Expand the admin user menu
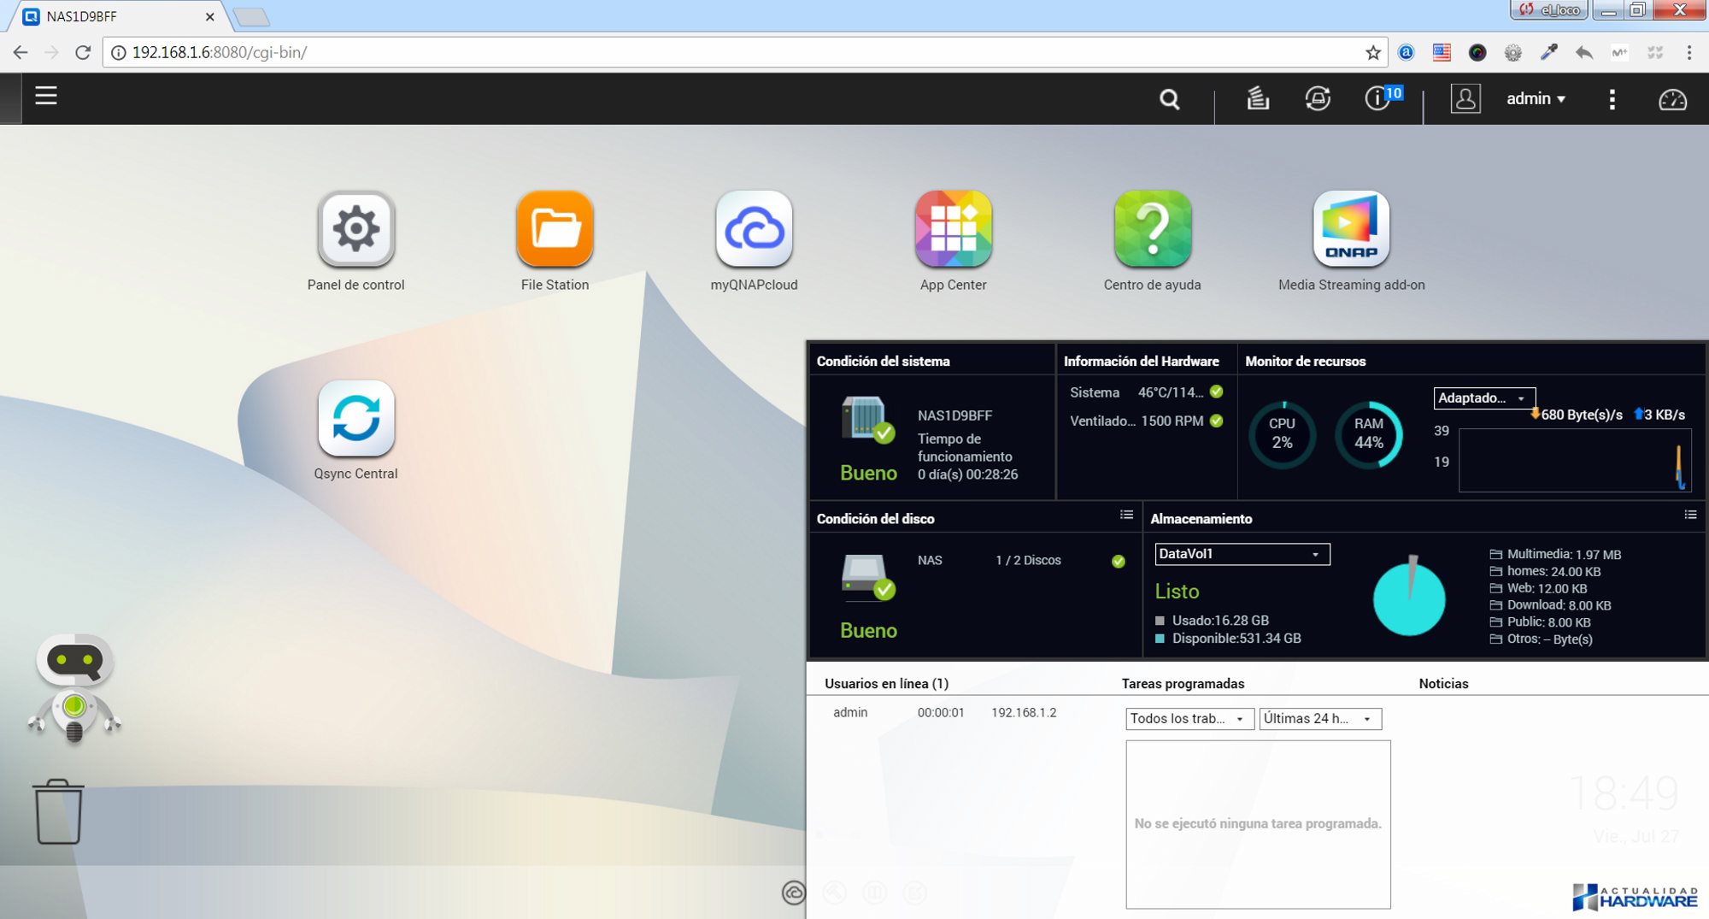This screenshot has width=1709, height=919. [x=1535, y=99]
